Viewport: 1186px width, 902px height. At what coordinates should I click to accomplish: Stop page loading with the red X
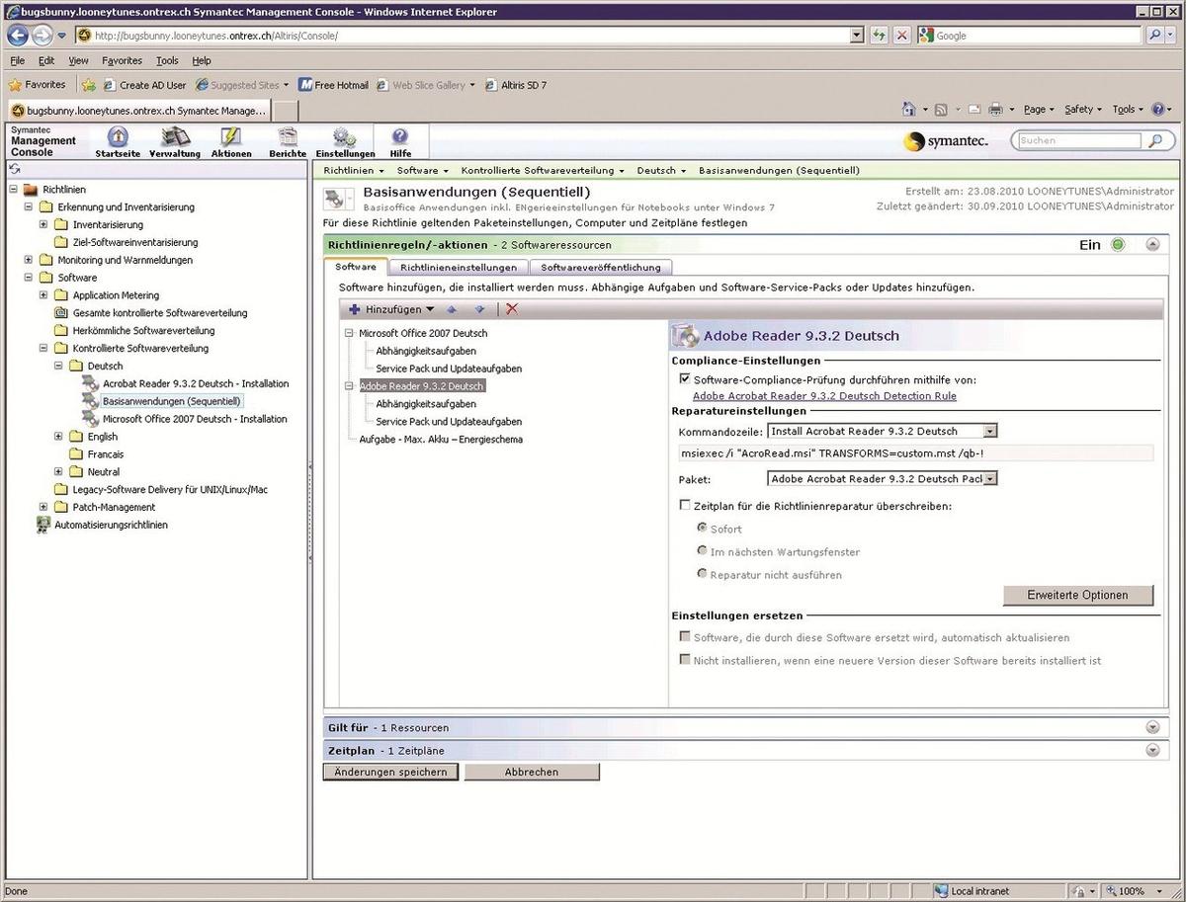[902, 36]
